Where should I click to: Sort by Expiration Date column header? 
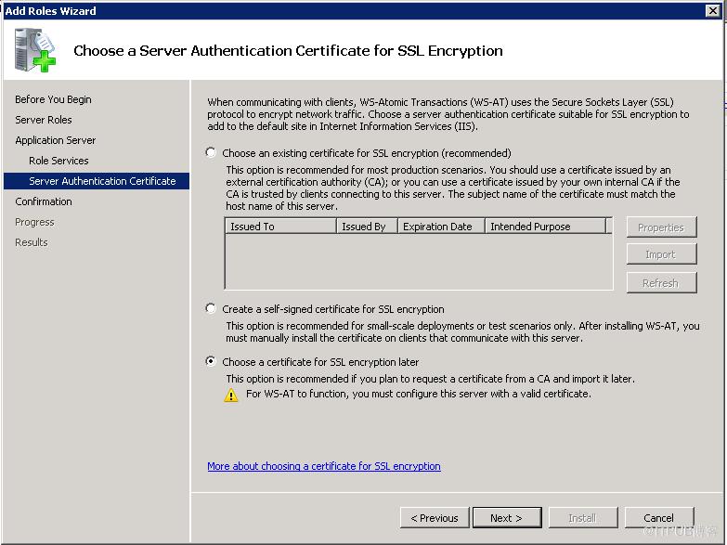coord(441,227)
